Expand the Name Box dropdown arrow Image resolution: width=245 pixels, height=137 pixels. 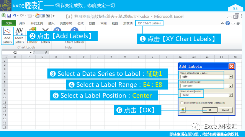[x=31, y=53]
